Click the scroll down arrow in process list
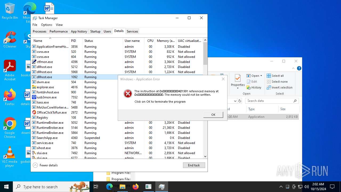This screenshot has height=192, width=341. pyautogui.click(x=205, y=157)
